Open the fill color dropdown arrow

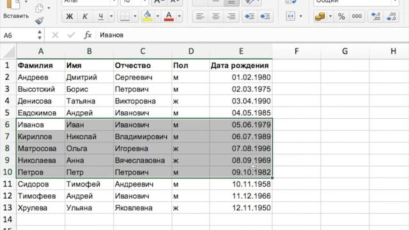pyautogui.click(x=157, y=16)
